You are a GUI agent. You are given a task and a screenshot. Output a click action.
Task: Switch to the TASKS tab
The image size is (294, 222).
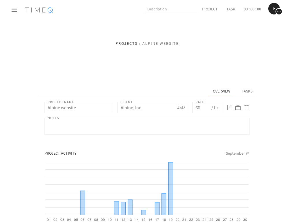247,91
